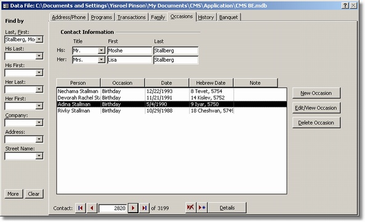Switch to the Programs tab

(102, 17)
